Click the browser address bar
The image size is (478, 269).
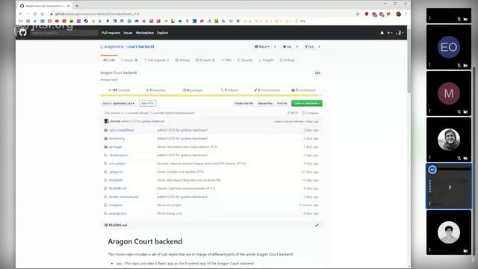(202, 14)
